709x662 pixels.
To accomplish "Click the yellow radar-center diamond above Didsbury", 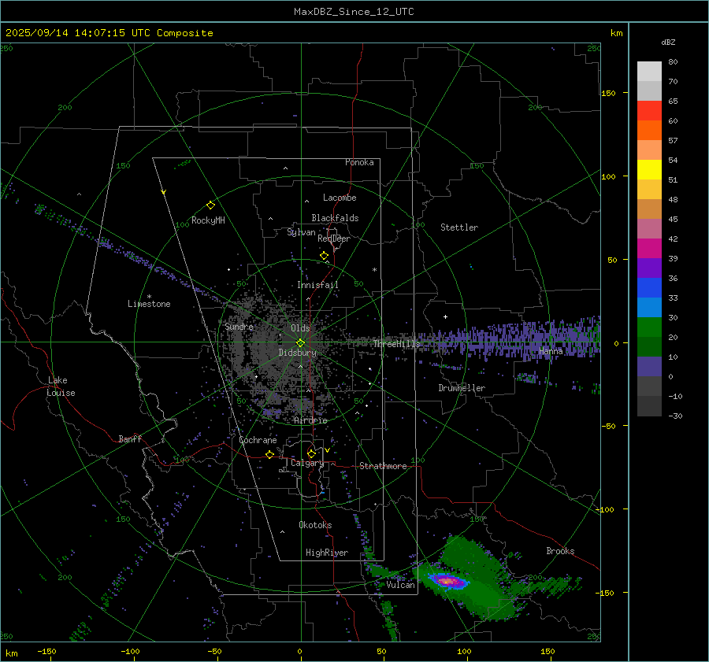I will click(x=300, y=343).
